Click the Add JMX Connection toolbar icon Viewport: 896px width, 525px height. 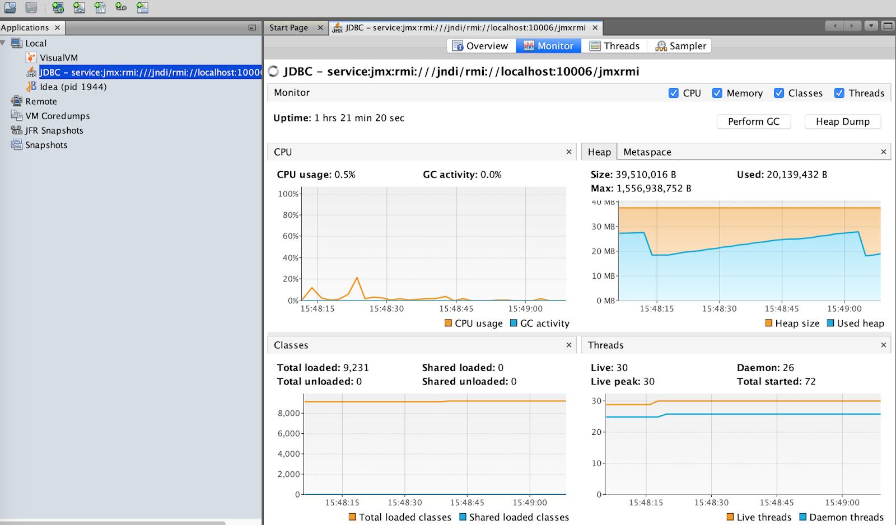pyautogui.click(x=79, y=7)
